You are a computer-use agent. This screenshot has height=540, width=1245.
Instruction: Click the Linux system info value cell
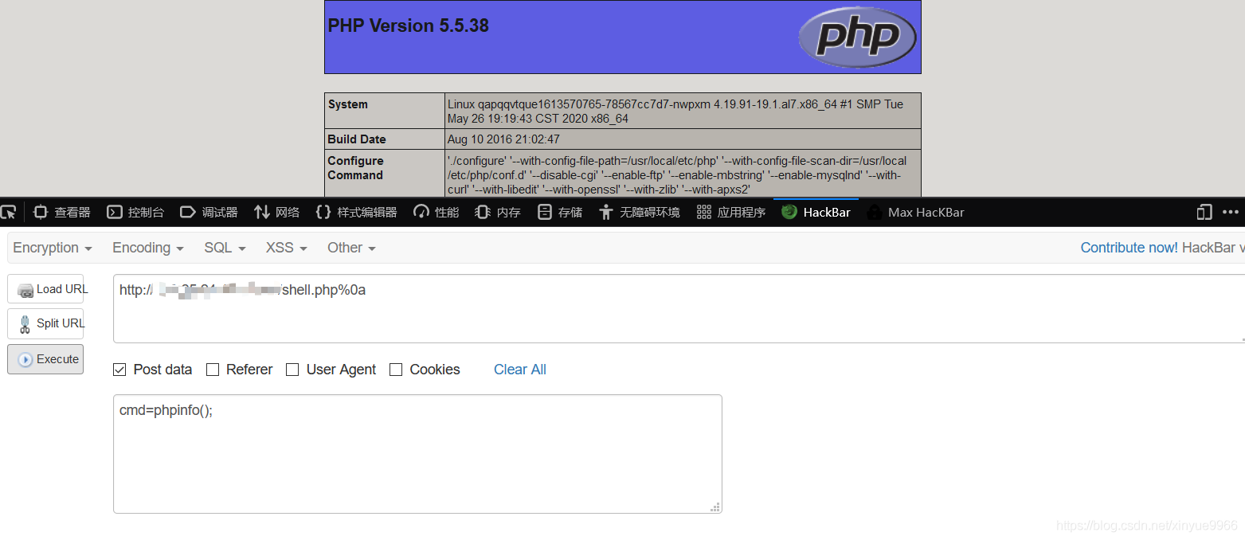tap(683, 112)
